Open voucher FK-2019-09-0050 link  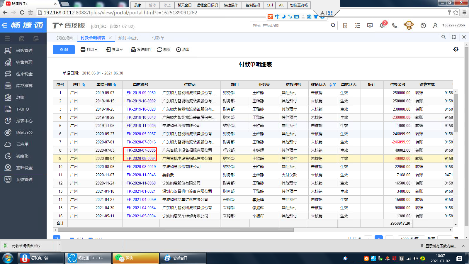coord(141,93)
